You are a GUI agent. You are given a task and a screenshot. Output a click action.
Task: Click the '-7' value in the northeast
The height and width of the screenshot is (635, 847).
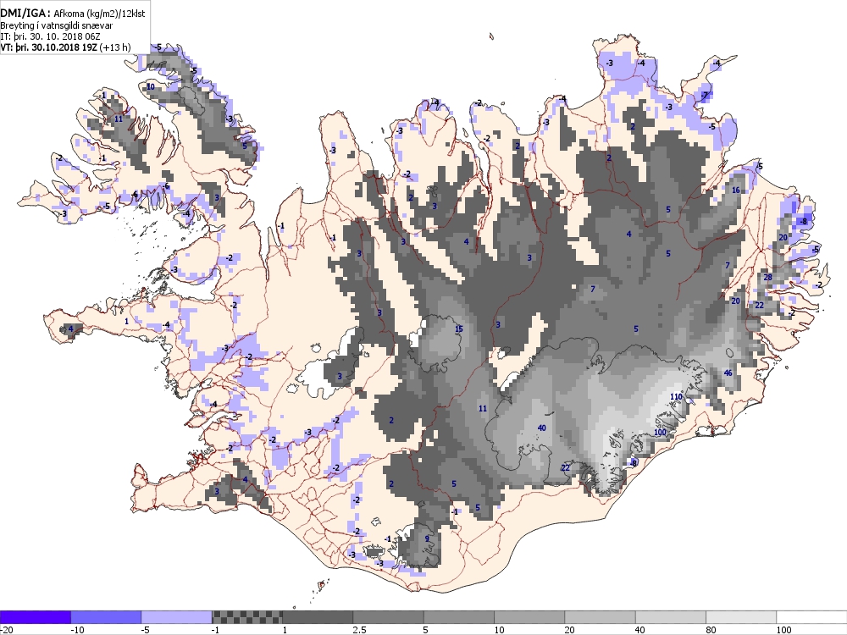click(704, 96)
